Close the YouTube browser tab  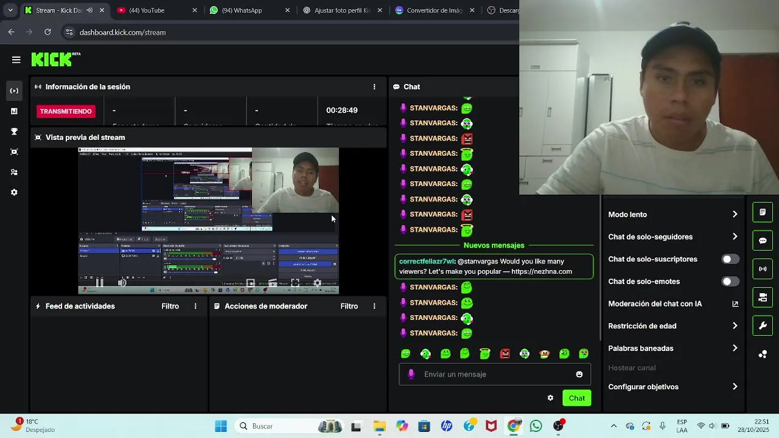pos(195,10)
